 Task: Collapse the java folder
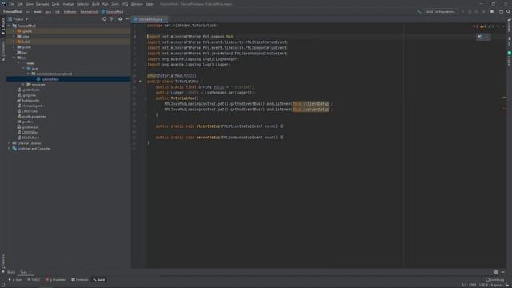coord(23,68)
